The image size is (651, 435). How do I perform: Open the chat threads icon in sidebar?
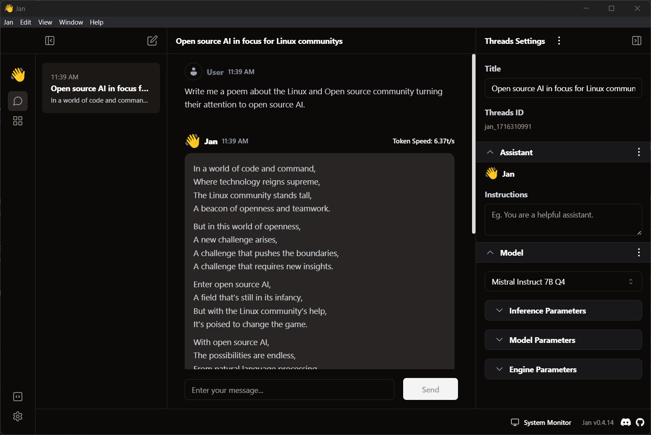click(18, 101)
